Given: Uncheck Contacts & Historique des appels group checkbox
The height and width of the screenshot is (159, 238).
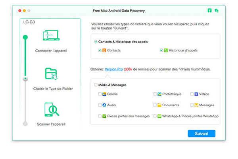Looking at the screenshot, I should click(x=96, y=42).
